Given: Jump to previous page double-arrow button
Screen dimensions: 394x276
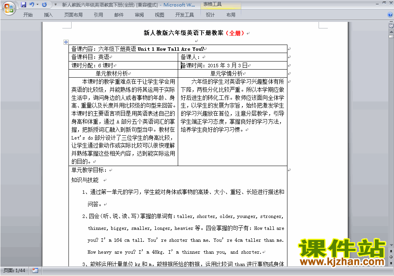Looking at the screenshot, I should tap(391, 251).
